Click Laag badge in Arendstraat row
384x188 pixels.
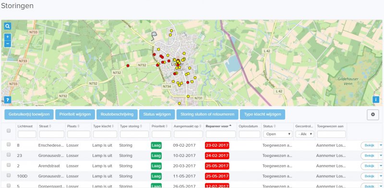tap(156, 166)
